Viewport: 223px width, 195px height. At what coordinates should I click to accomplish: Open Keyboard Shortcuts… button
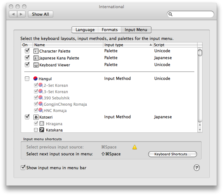[173, 154]
